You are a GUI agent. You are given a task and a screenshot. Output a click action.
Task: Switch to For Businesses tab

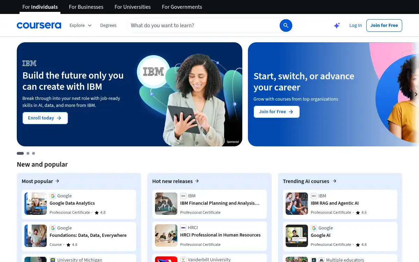86,7
